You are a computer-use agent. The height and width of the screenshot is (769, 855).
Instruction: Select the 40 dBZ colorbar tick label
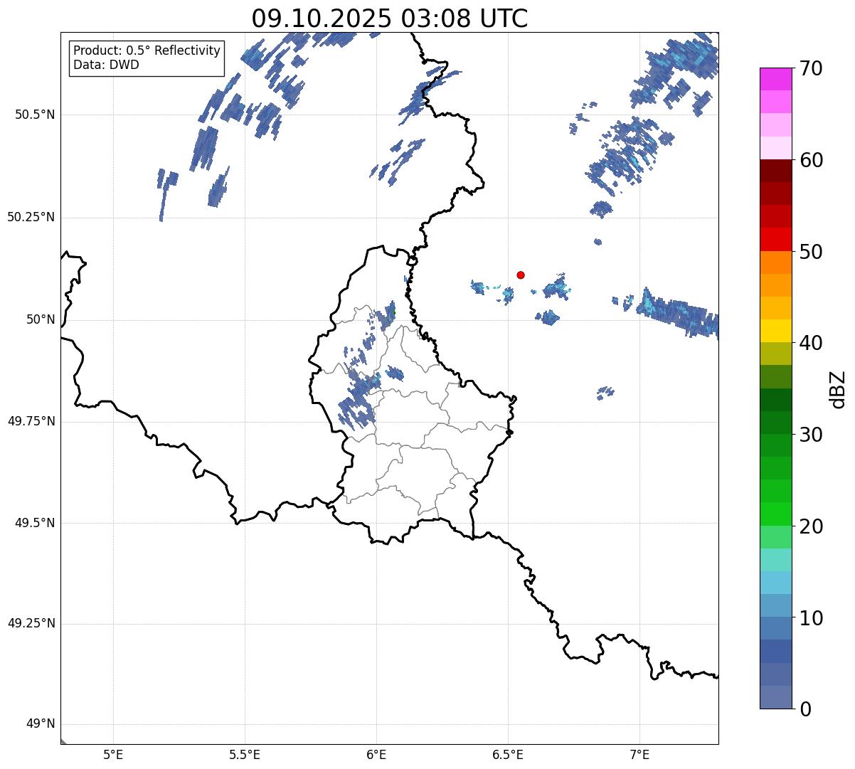coord(811,343)
